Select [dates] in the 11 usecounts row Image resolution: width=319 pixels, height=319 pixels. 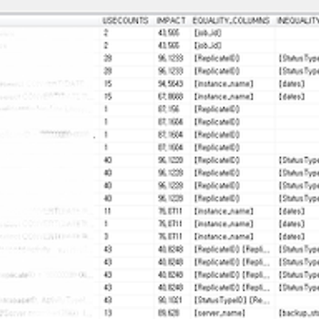(292, 211)
